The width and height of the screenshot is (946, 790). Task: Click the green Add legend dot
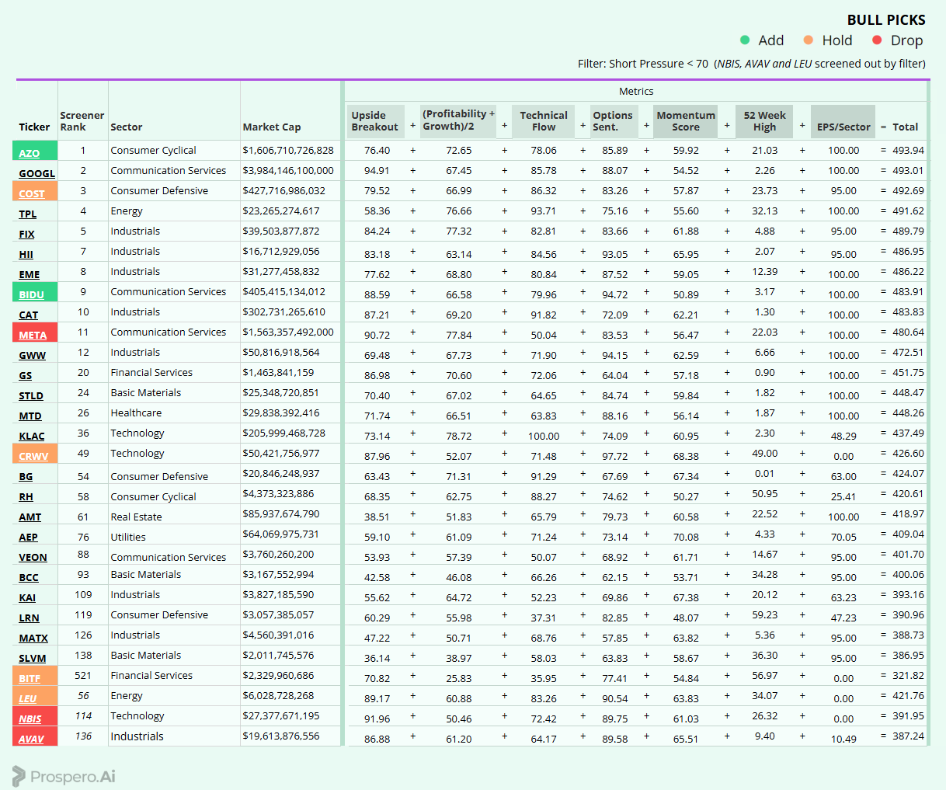tap(745, 40)
